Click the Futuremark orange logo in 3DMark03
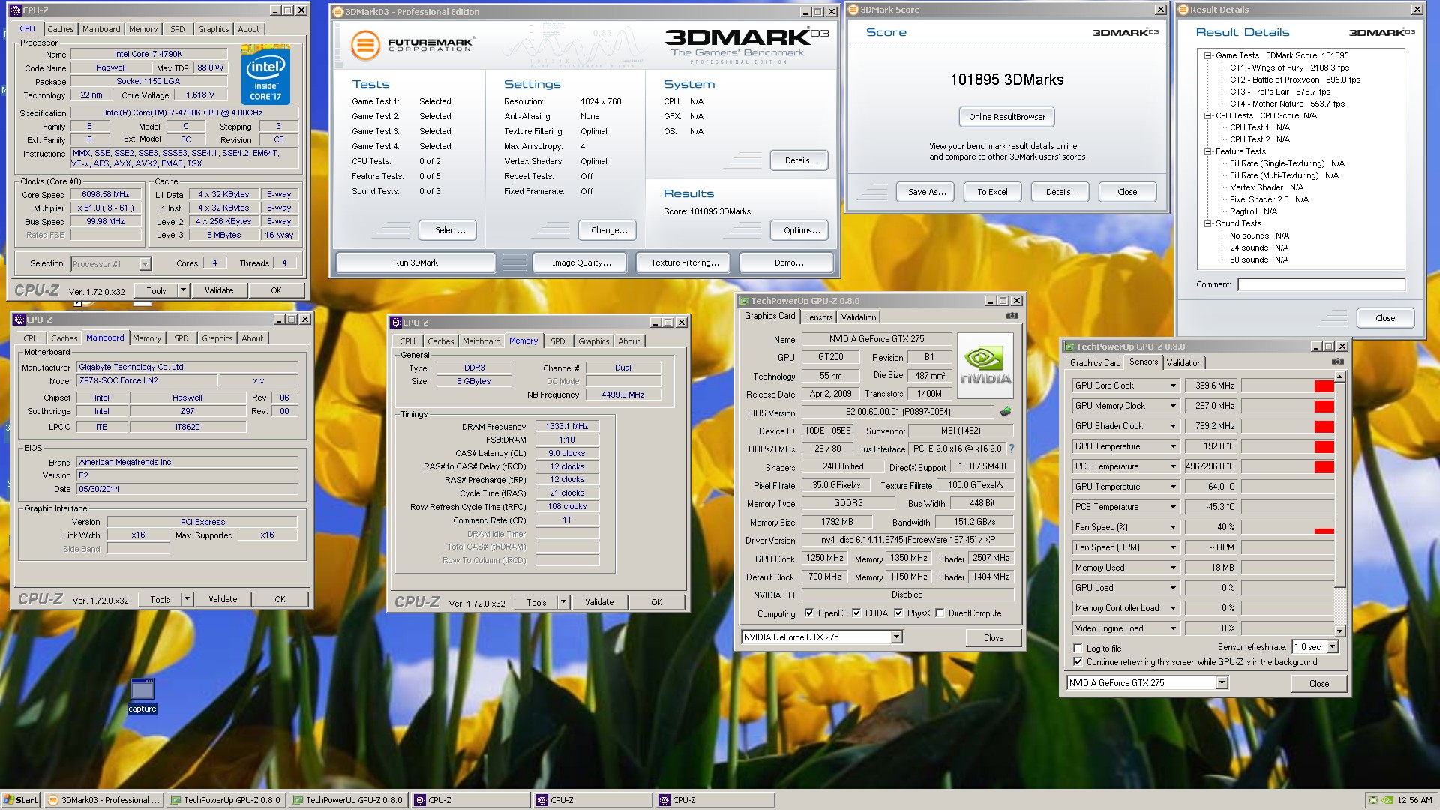The width and height of the screenshot is (1440, 810). pyautogui.click(x=365, y=45)
